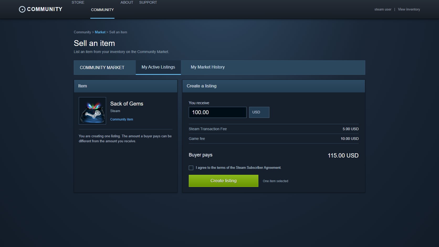This screenshot has width=439, height=247.
Task: Click the Community logo icon
Action: [22, 9]
